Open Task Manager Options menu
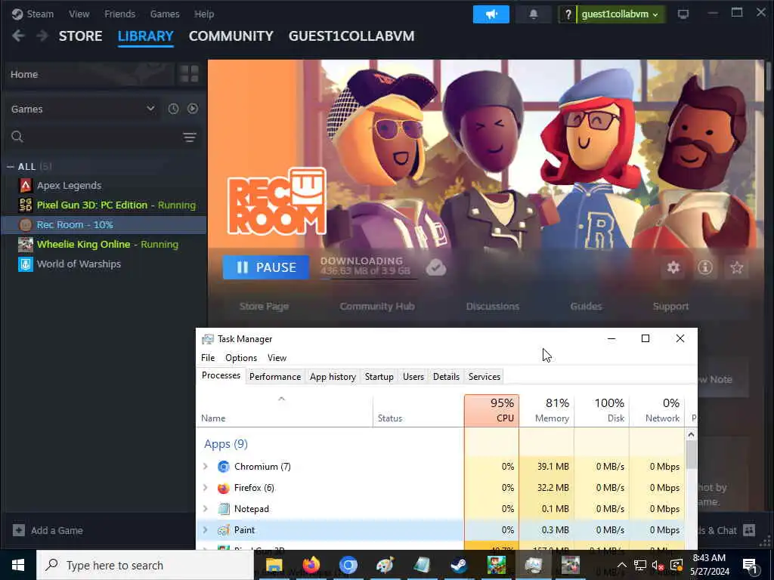 241,357
